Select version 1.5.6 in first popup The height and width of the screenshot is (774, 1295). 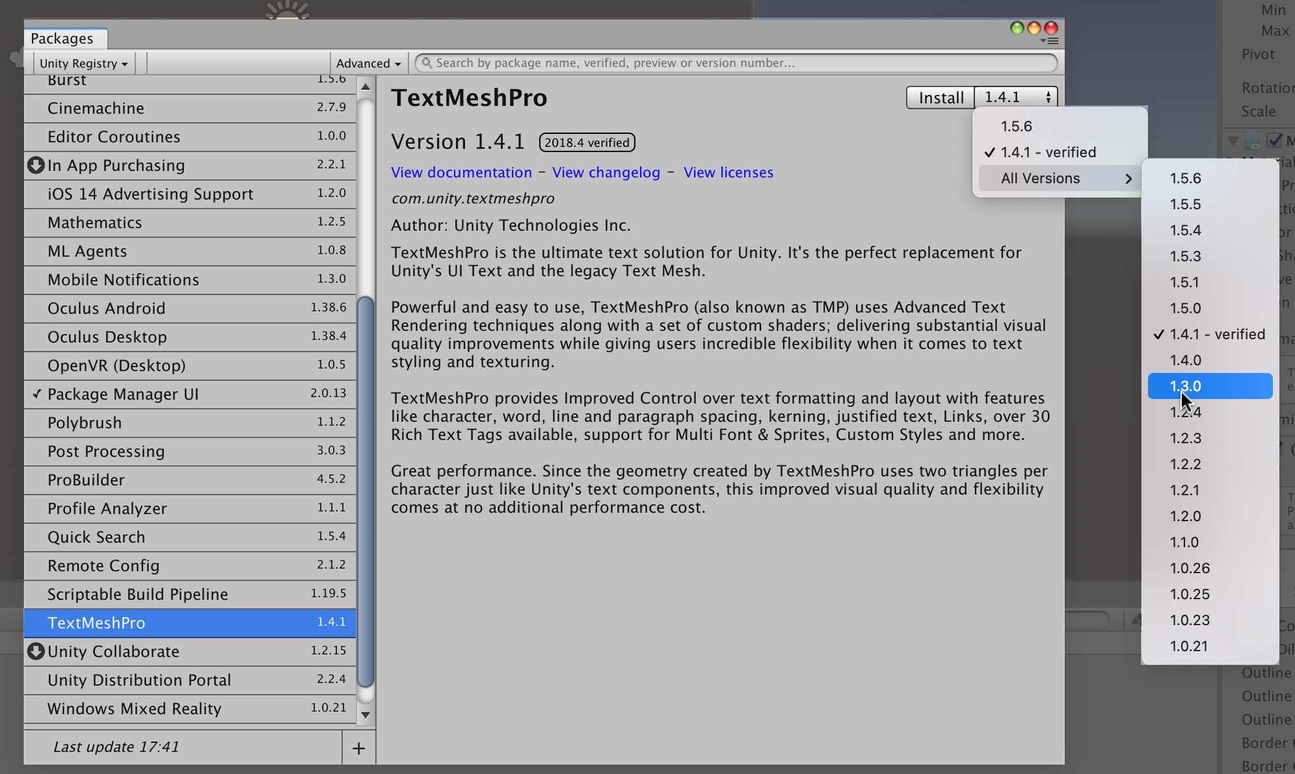pyautogui.click(x=1060, y=126)
